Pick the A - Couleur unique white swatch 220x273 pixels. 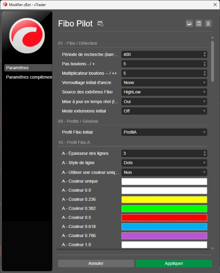click(164, 181)
